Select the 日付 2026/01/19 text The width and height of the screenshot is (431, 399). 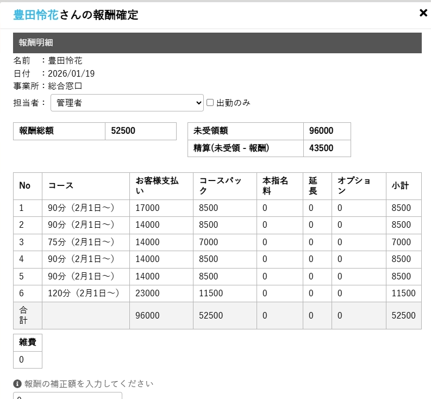pos(71,73)
